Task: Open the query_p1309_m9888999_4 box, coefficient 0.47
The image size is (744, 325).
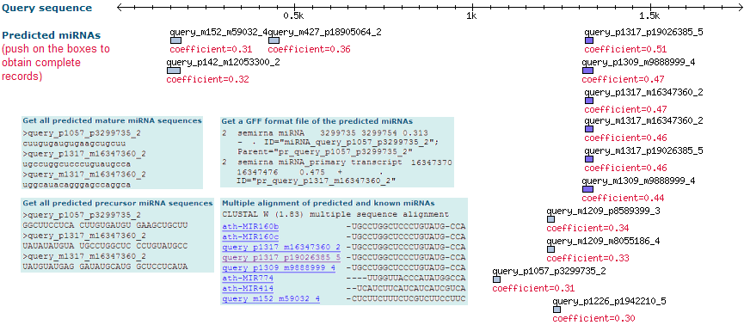Action: tap(587, 71)
